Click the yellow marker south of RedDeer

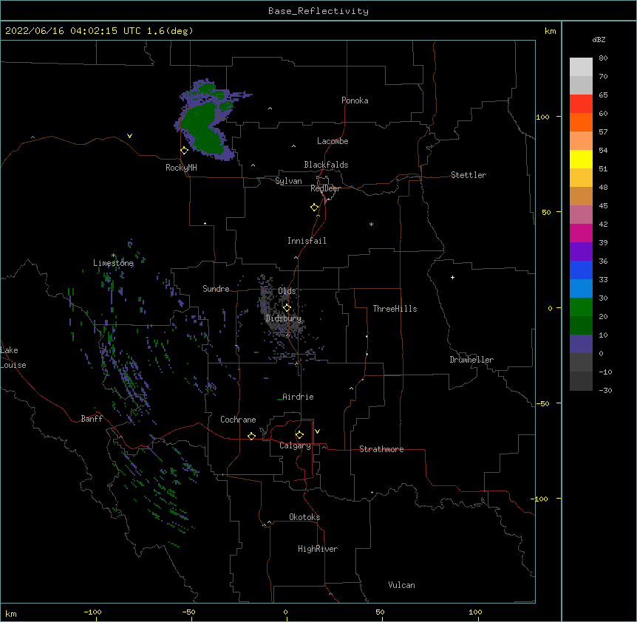point(314,208)
